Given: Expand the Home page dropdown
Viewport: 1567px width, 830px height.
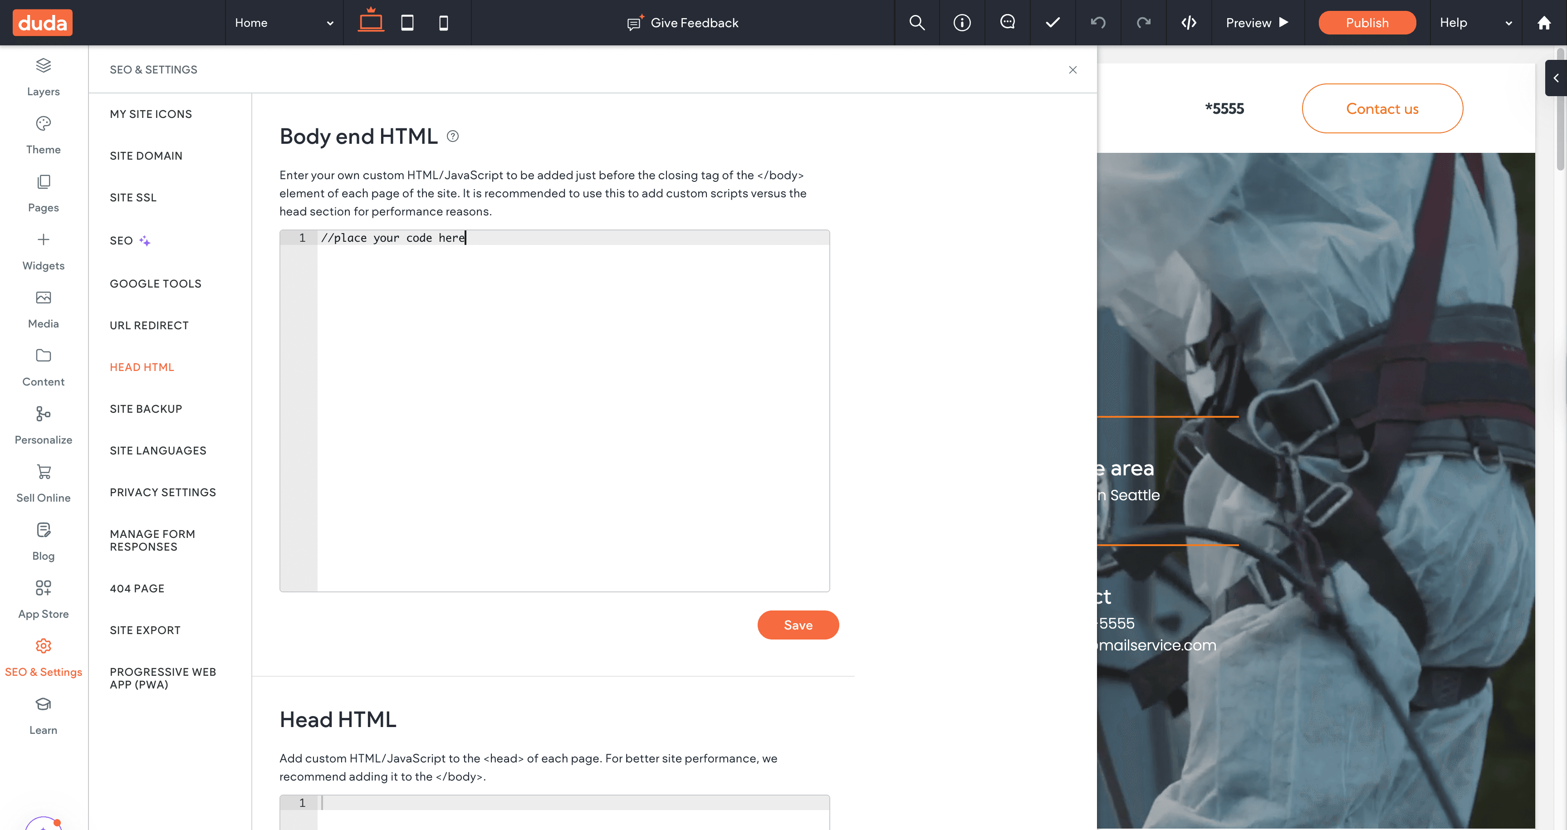Looking at the screenshot, I should 284,23.
